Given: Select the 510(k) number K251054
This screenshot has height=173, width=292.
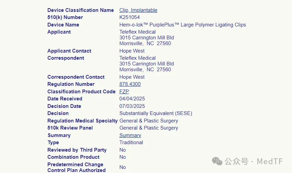Looking at the screenshot, I should [x=129, y=17].
